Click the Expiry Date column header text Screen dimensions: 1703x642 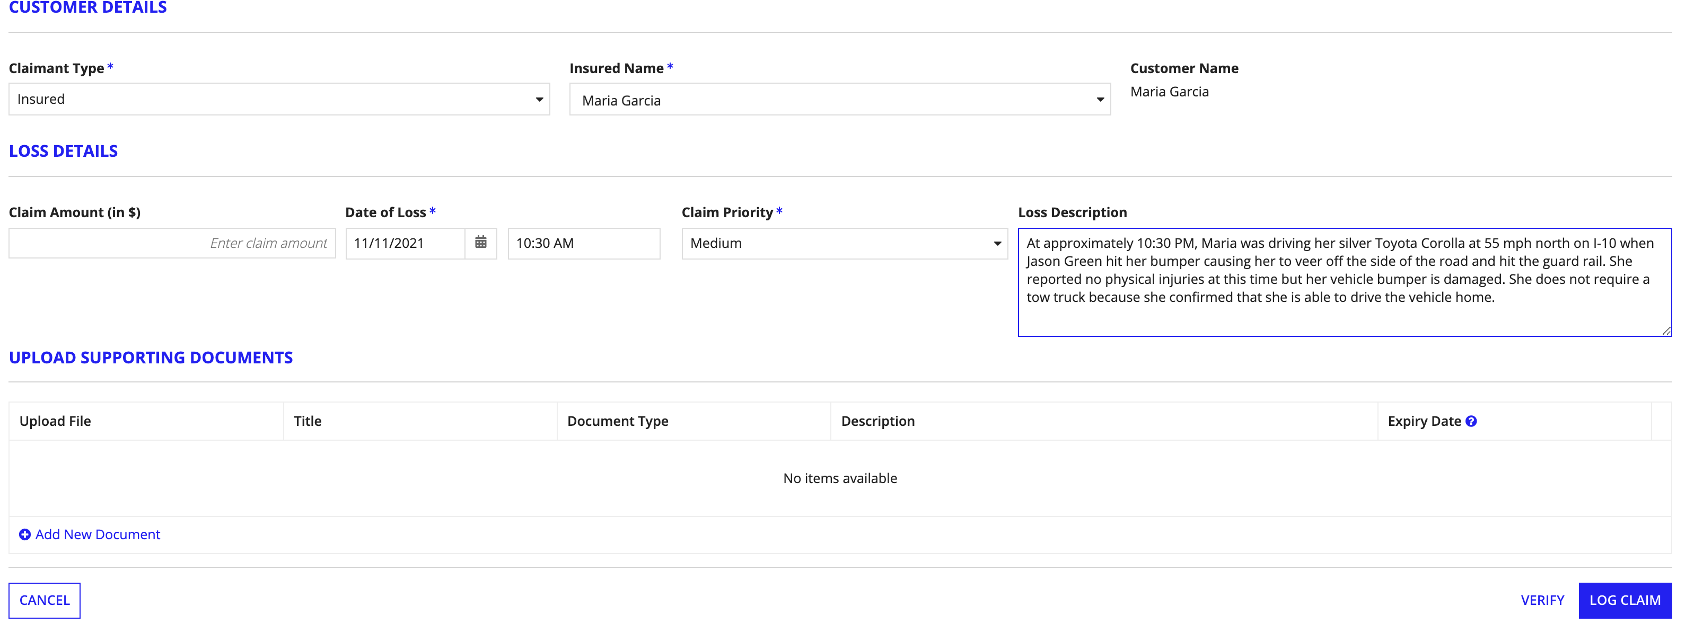point(1424,422)
